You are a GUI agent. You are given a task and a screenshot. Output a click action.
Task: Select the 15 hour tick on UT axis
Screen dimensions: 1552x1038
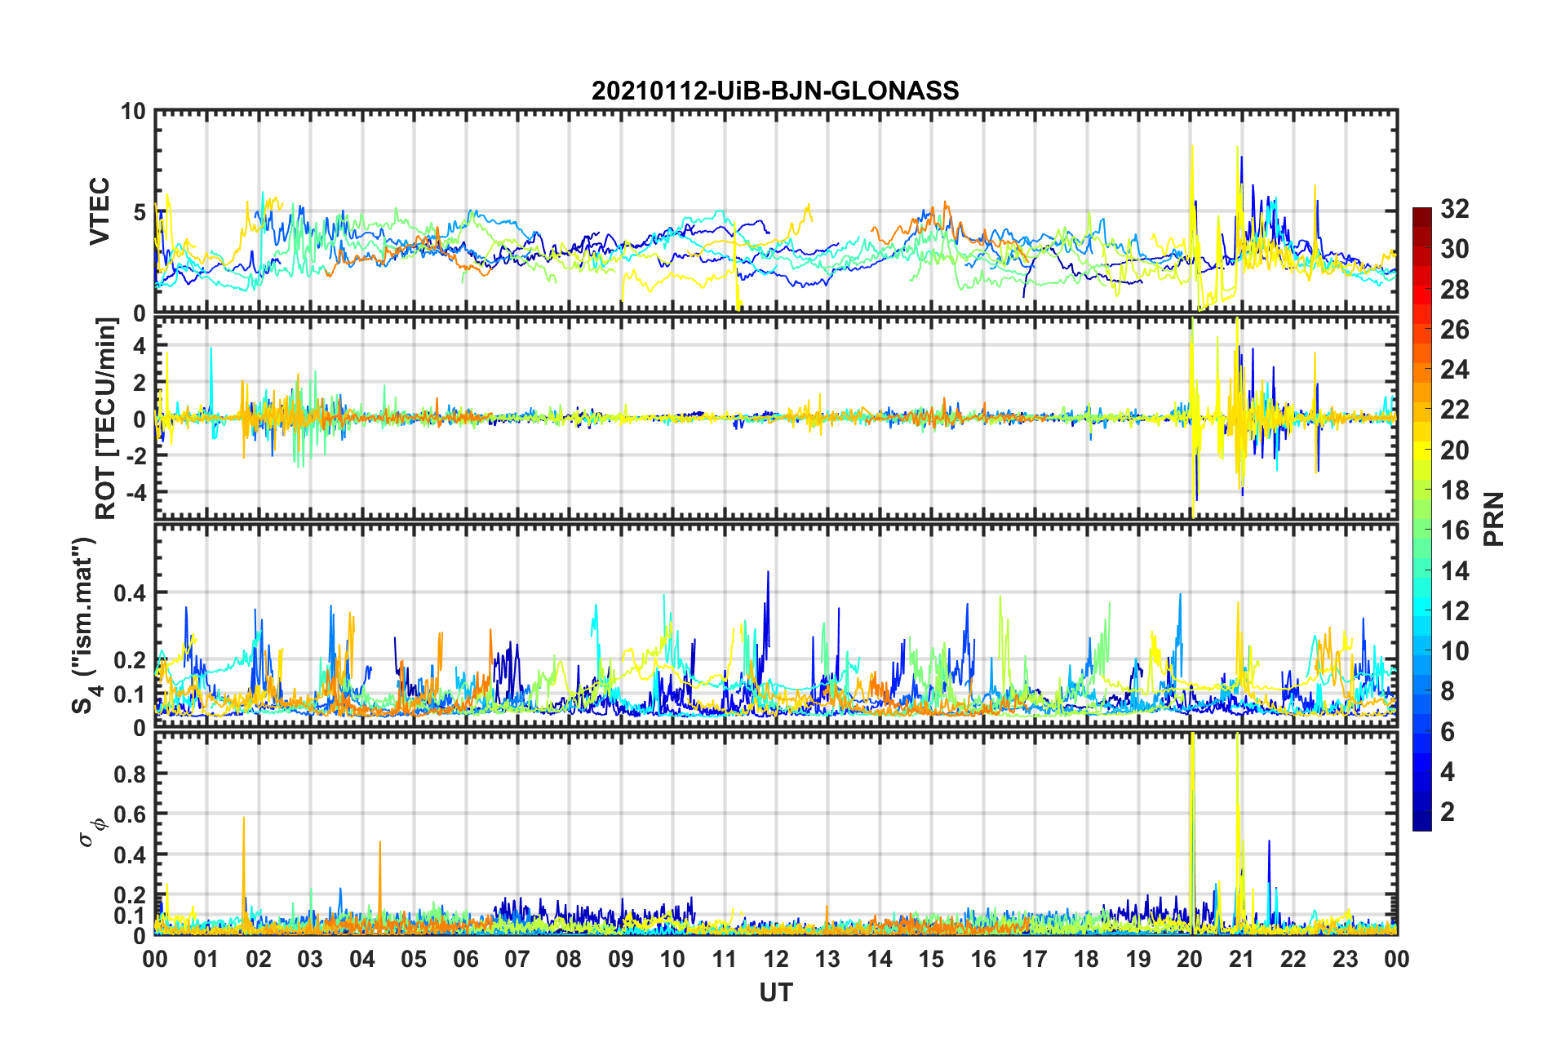(931, 959)
